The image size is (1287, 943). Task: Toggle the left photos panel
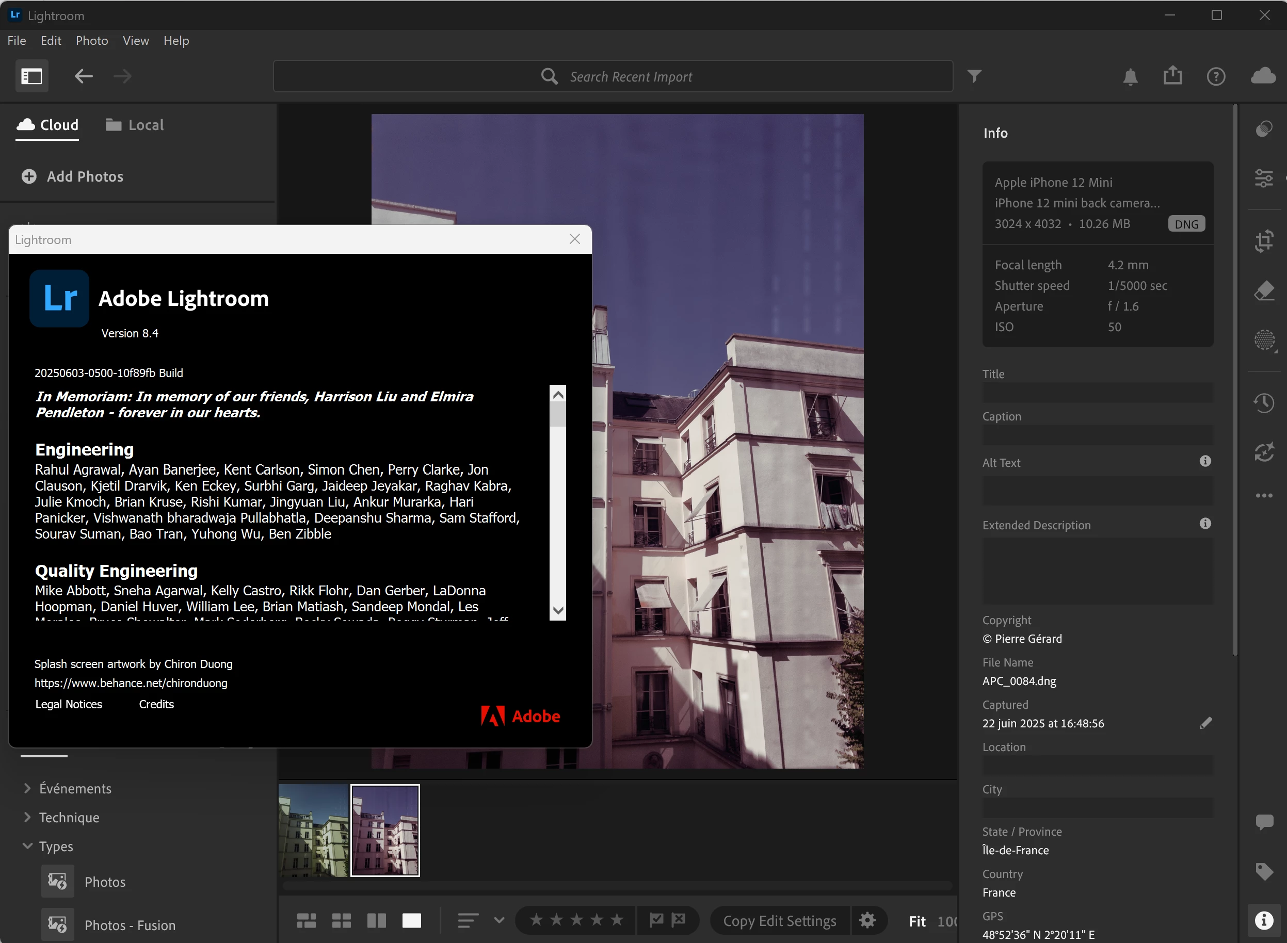coord(31,76)
